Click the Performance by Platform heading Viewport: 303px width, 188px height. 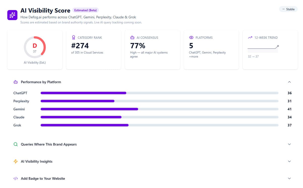click(x=41, y=82)
